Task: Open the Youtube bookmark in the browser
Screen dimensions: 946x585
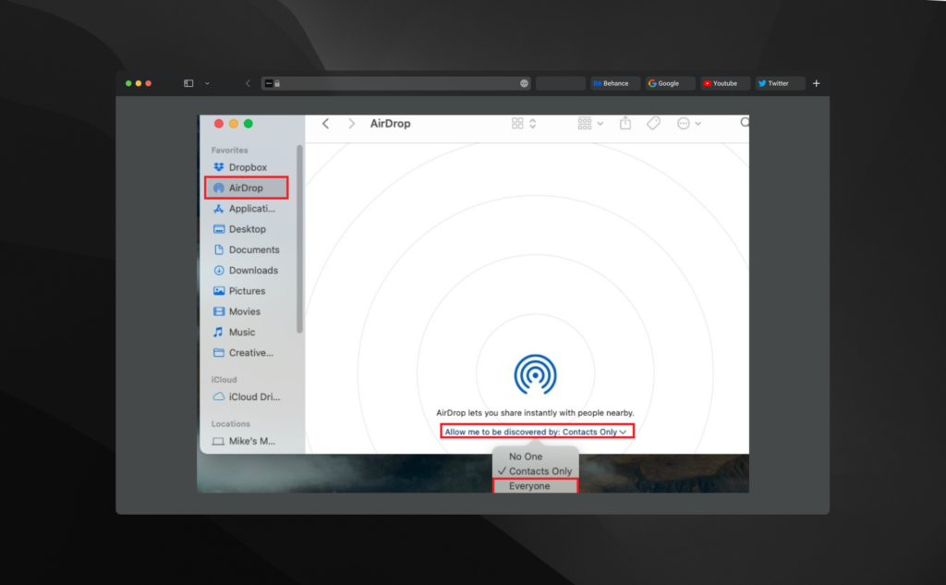Action: coord(723,82)
